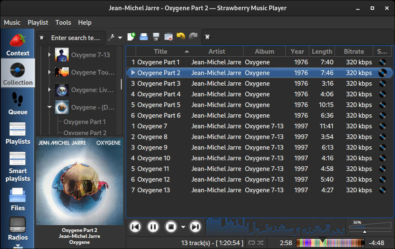Adjust the volume slider at 36%
Image resolution: width=395 pixels, height=249 pixels.
point(370,227)
